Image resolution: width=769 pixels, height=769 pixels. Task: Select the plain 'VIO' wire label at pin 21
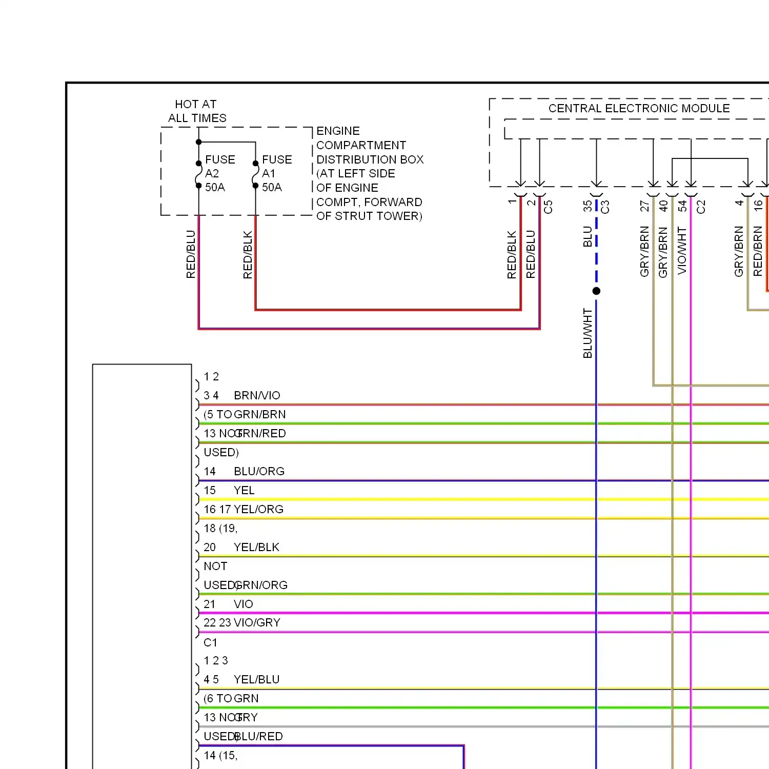point(243,604)
